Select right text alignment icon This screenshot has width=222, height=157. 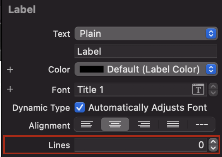click(x=144, y=124)
